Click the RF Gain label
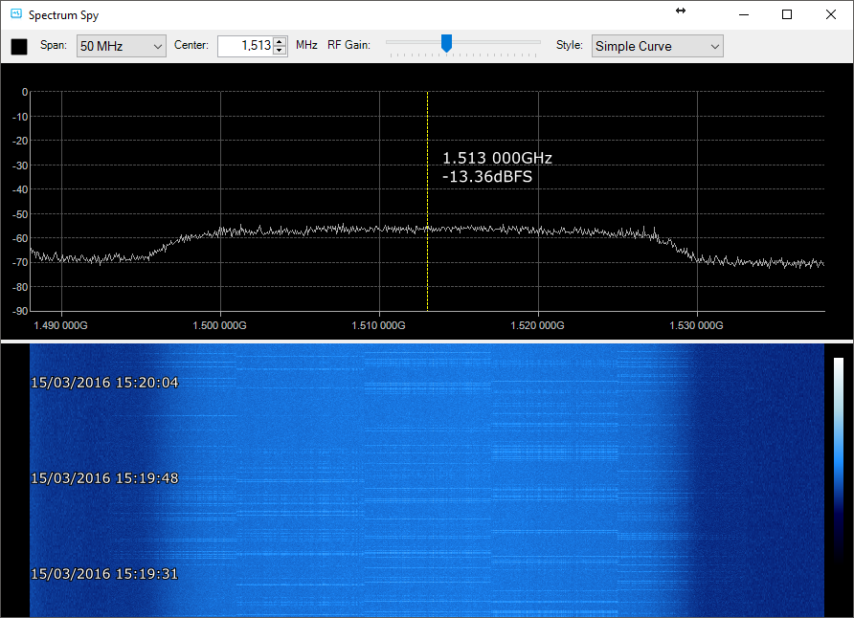This screenshot has width=854, height=618. click(348, 45)
